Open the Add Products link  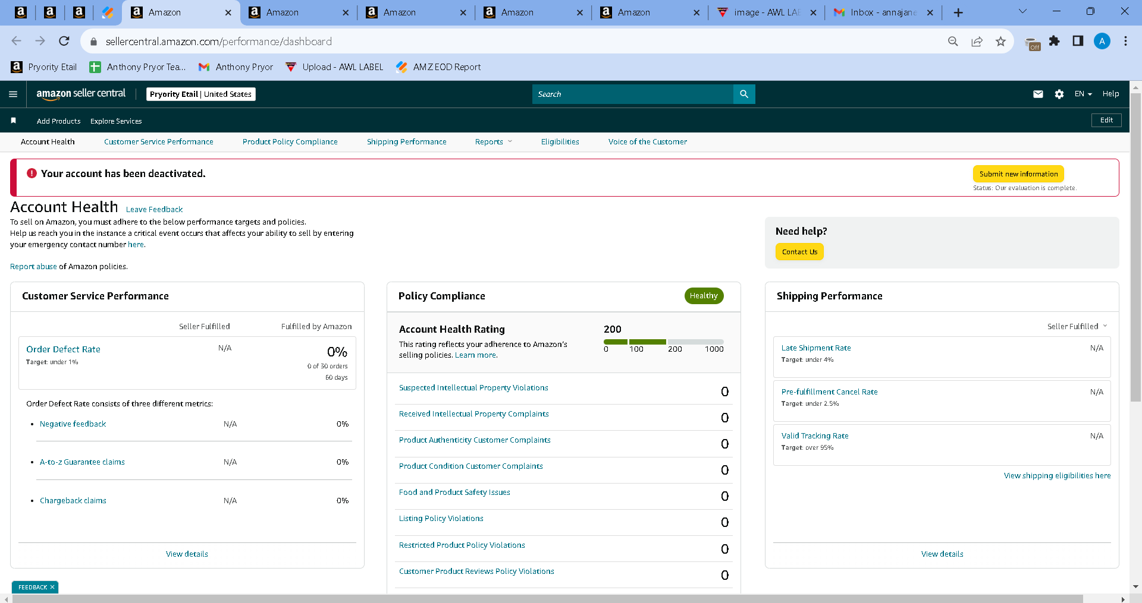tap(59, 121)
